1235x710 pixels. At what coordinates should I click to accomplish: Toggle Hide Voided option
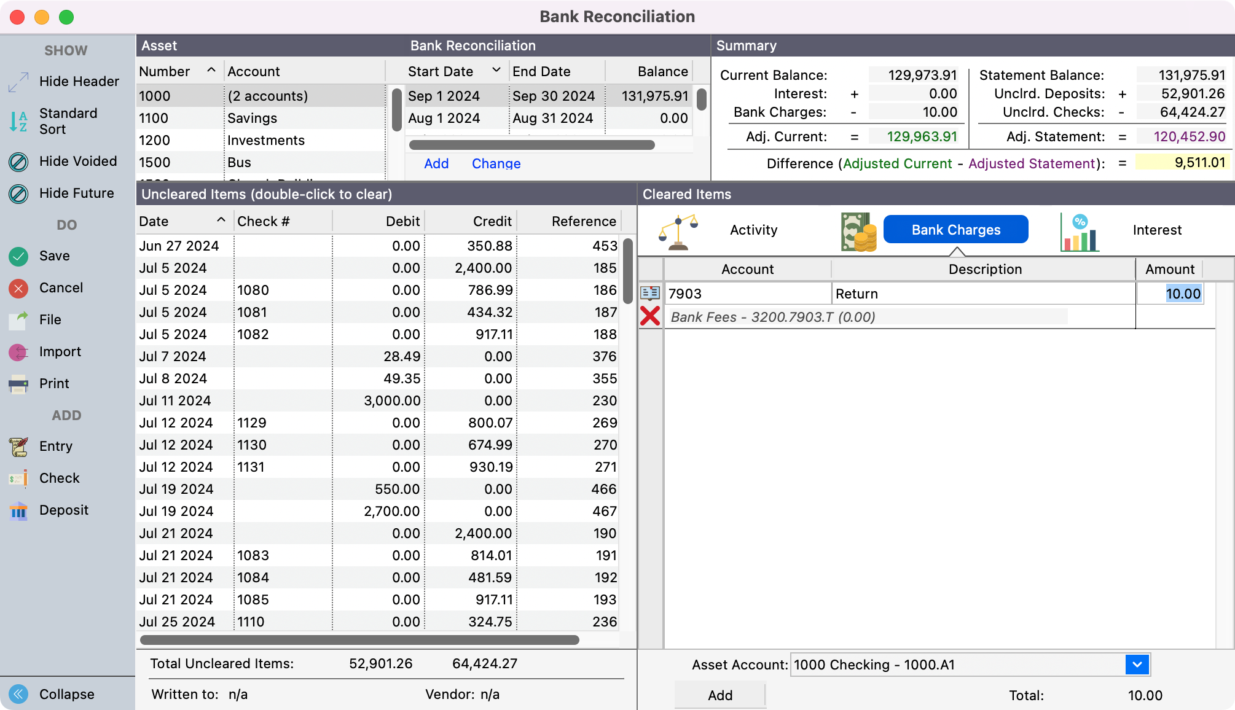click(18, 162)
